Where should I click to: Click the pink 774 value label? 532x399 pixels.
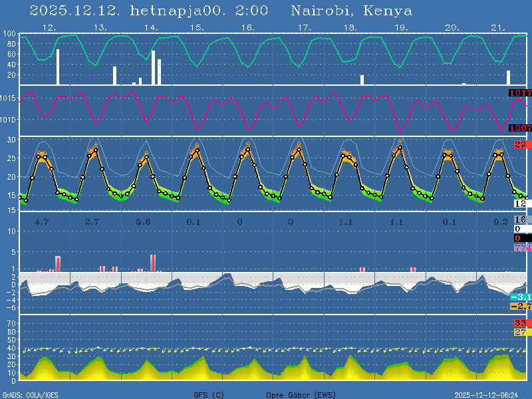pyautogui.click(x=522, y=247)
